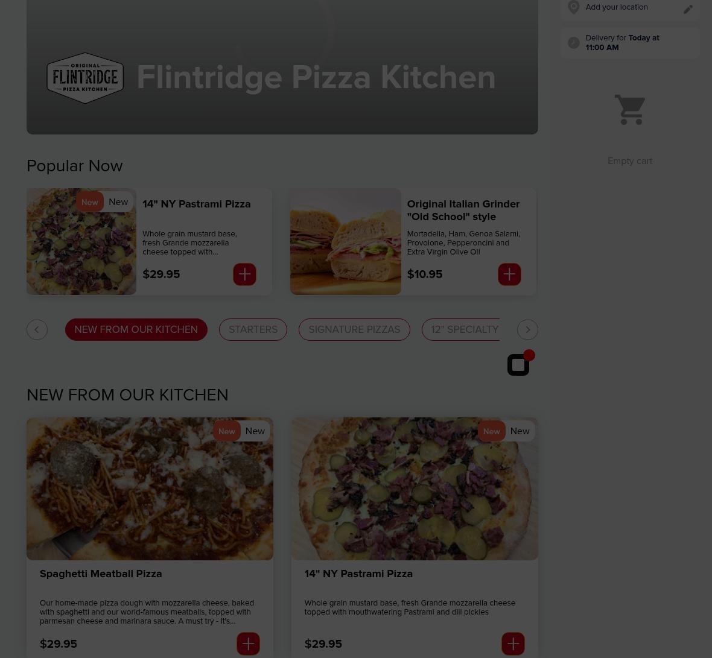Add Spaghetti Meatball Pizza to cart
712x658 pixels.
coord(248,644)
